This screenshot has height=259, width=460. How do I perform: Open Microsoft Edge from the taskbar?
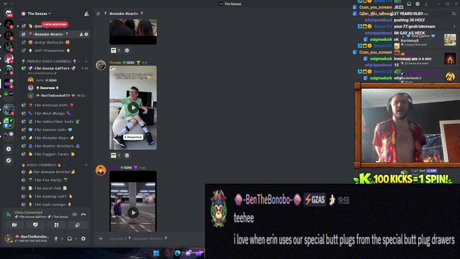click(x=178, y=254)
